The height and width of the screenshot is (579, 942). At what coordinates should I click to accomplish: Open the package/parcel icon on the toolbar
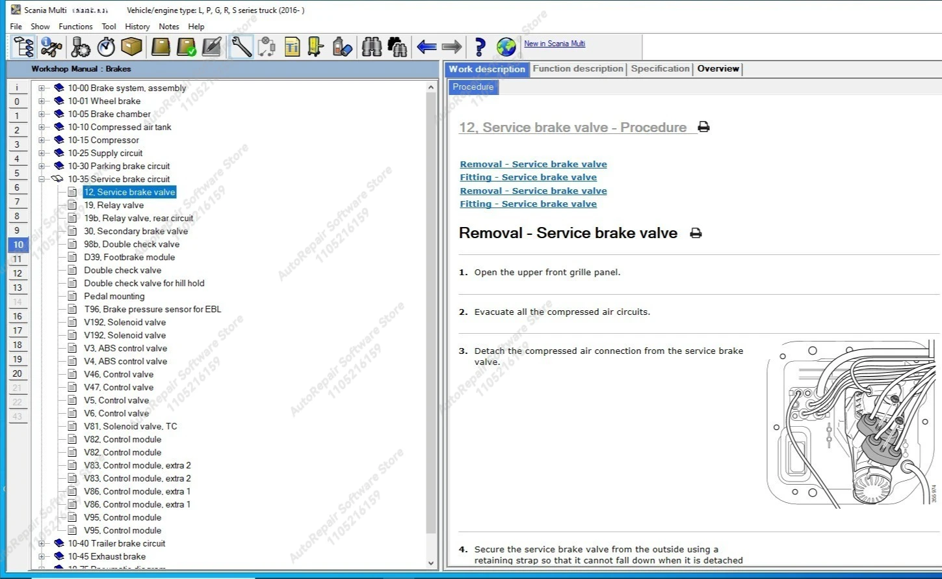coord(131,46)
